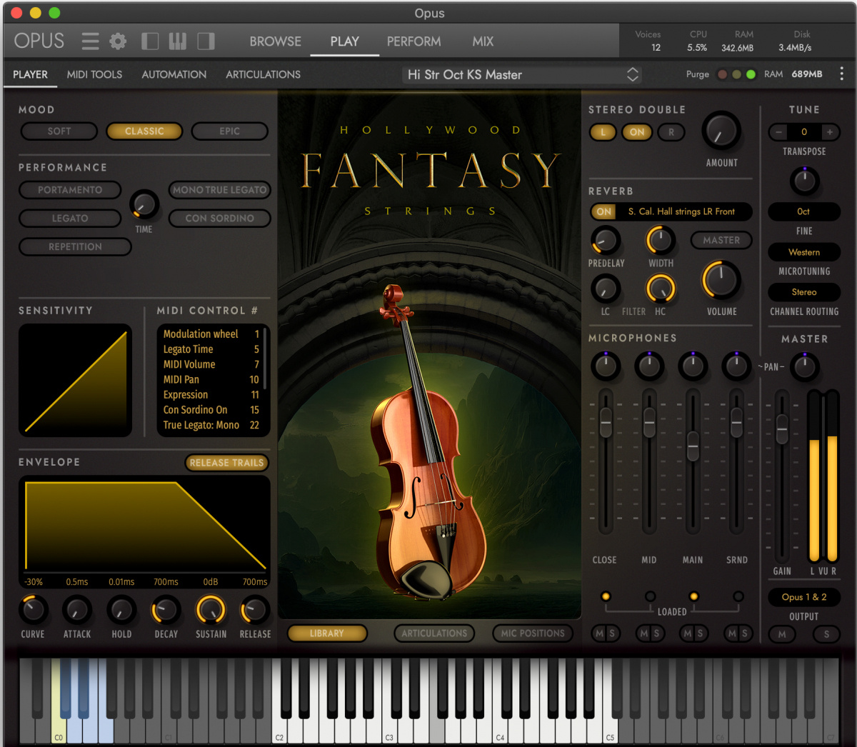Open the Western microtuning selector

tap(804, 252)
